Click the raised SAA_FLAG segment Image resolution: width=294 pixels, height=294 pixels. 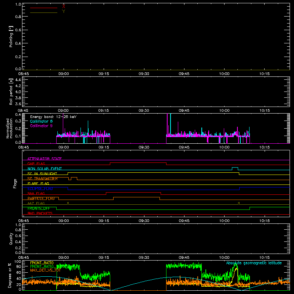click(133, 193)
